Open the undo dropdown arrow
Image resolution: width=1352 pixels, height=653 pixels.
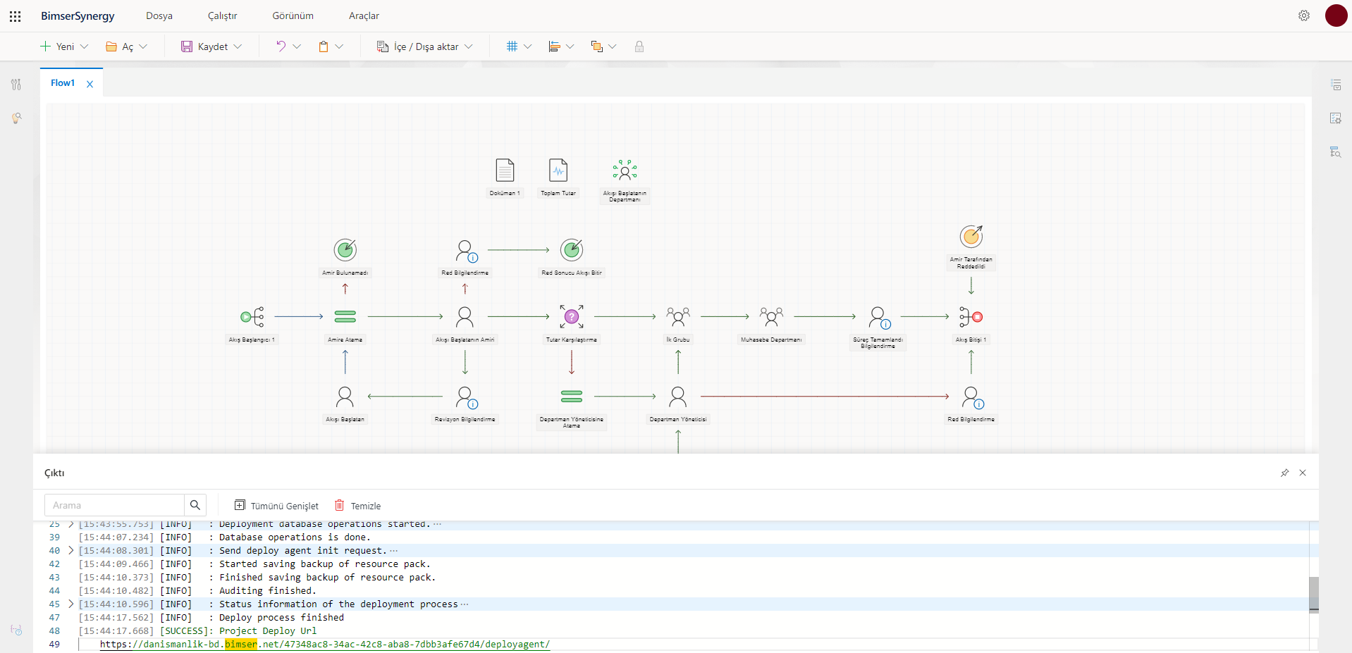coord(297,46)
